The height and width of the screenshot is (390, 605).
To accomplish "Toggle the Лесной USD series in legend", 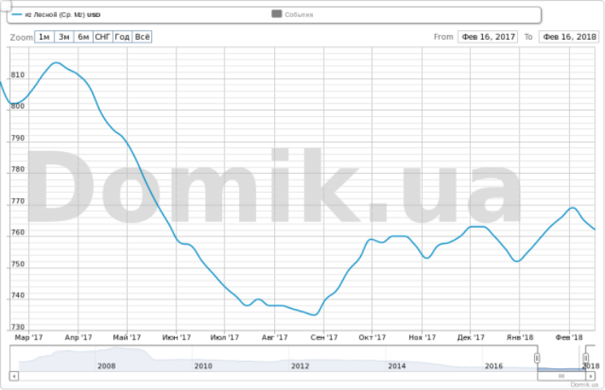I will coord(56,15).
